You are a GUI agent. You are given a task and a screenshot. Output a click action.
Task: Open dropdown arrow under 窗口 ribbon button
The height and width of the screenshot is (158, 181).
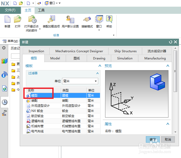coord(99,30)
